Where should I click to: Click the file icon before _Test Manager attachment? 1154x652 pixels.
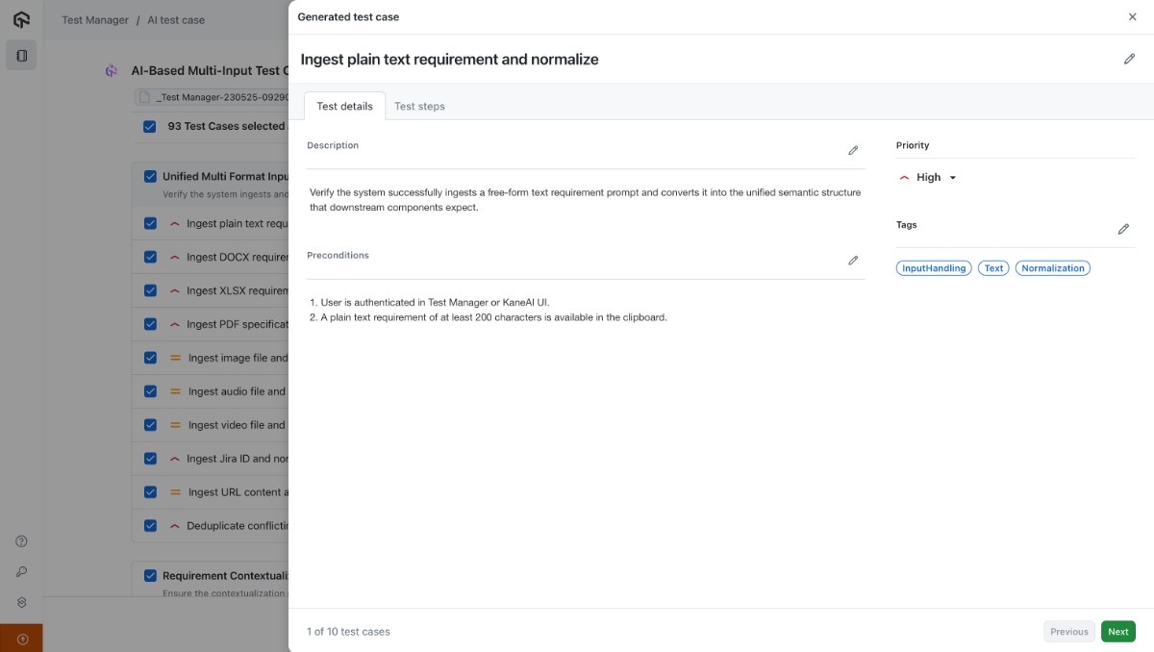144,97
